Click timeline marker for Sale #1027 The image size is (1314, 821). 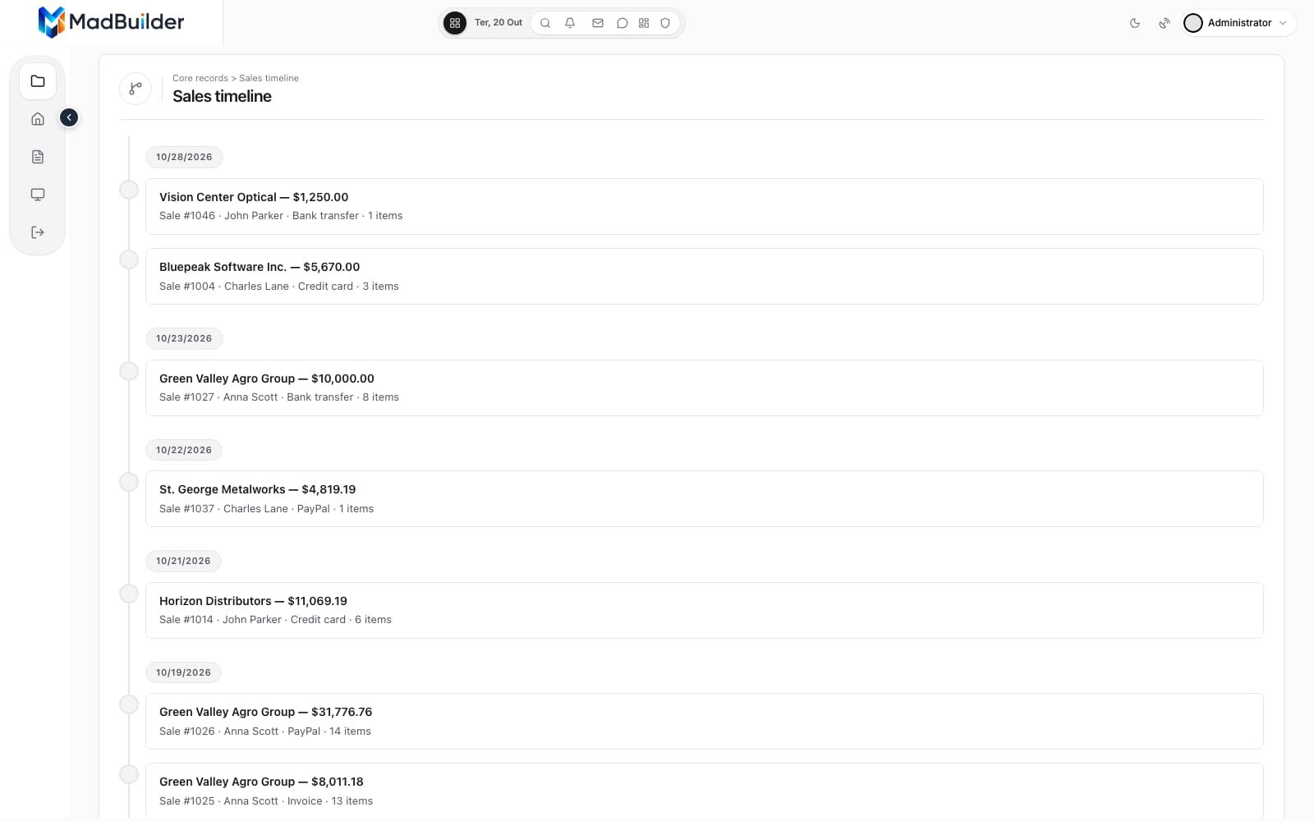click(x=129, y=371)
